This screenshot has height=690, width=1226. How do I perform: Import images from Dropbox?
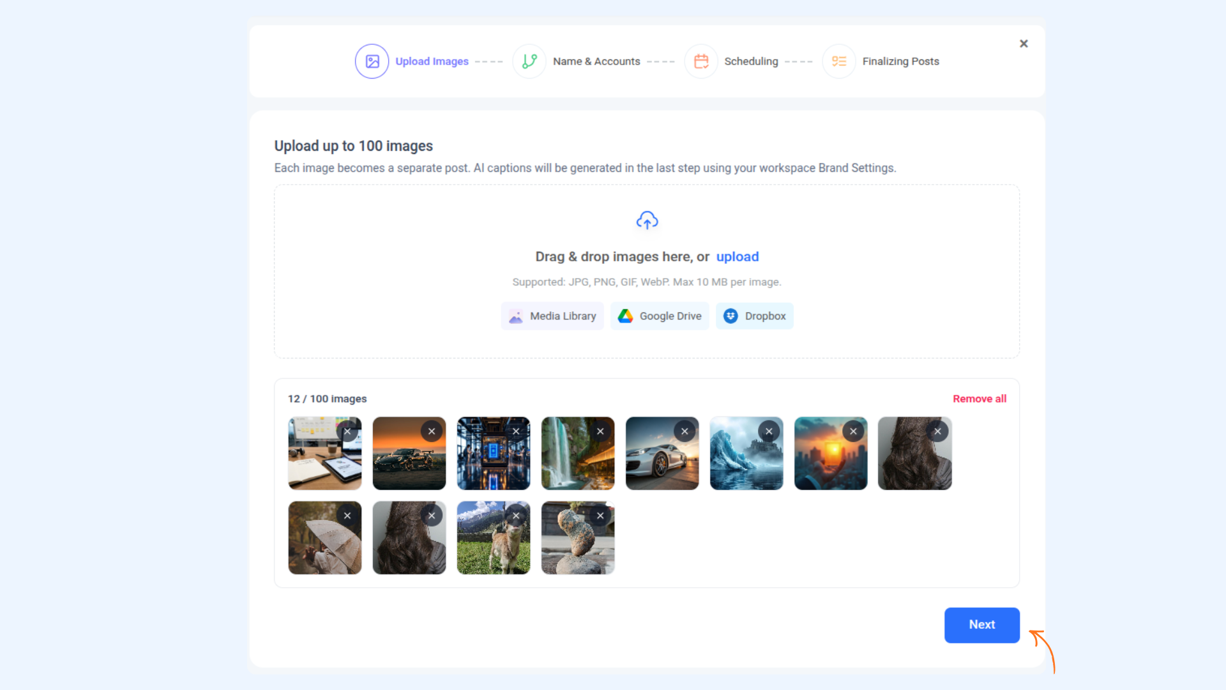point(754,316)
